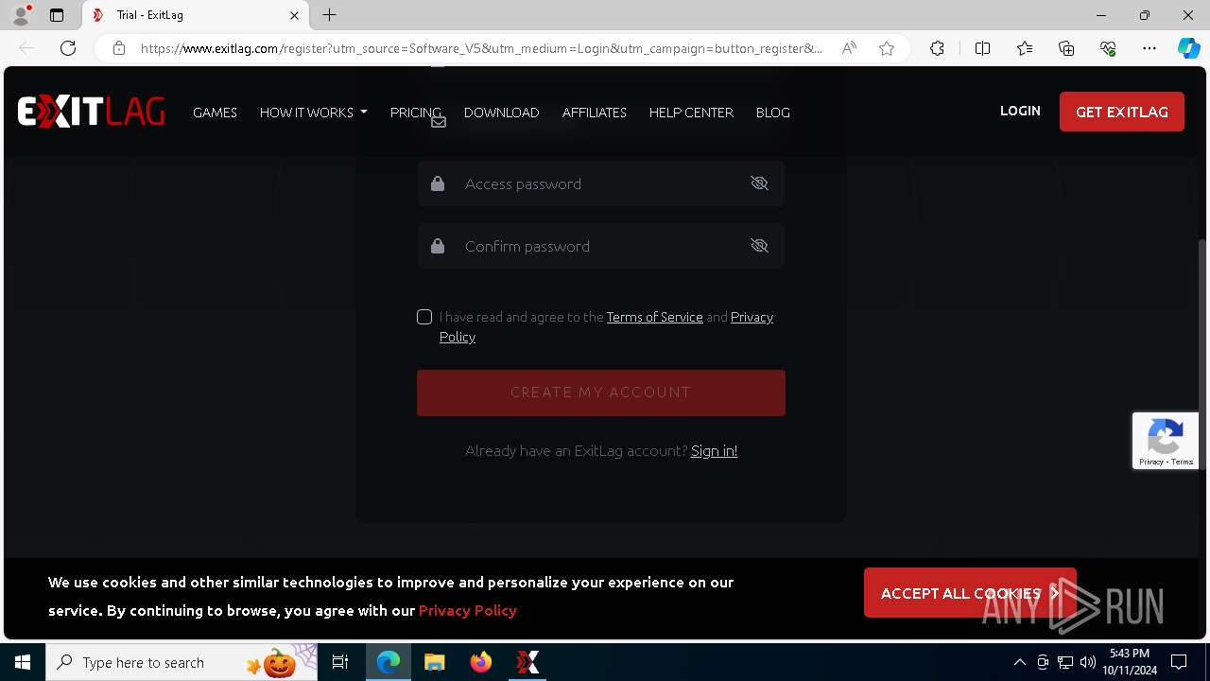1210x681 pixels.
Task: Focus the Access password field
Action: (x=600, y=183)
